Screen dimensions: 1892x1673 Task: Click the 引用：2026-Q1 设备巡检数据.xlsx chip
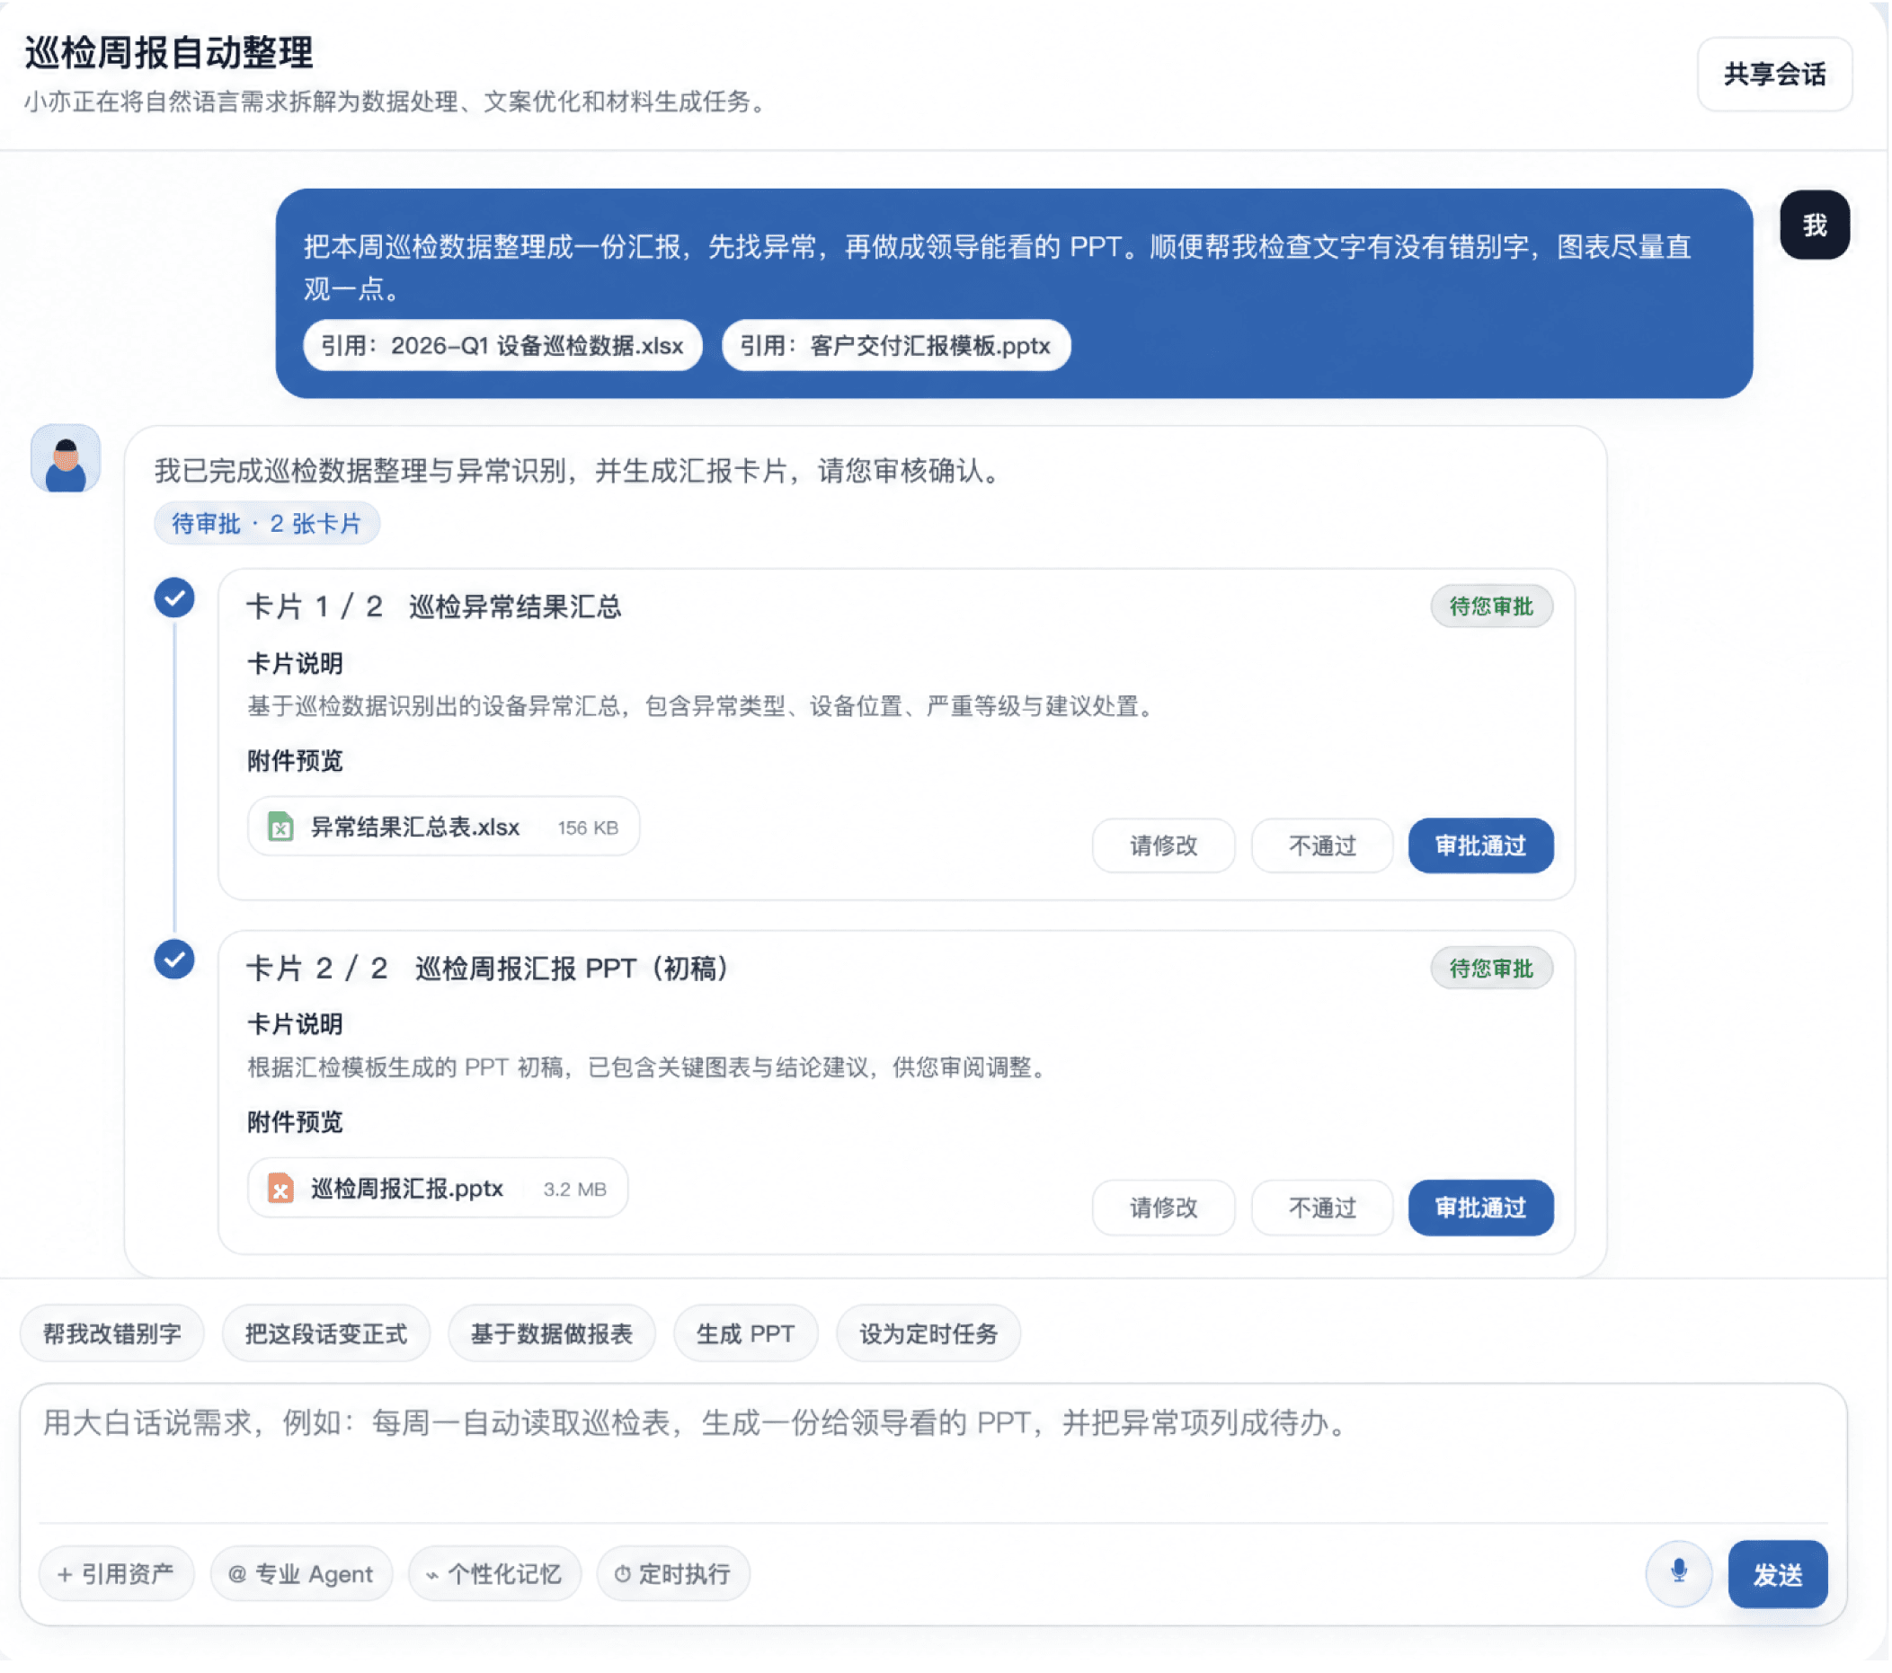coord(502,345)
